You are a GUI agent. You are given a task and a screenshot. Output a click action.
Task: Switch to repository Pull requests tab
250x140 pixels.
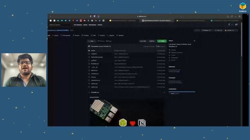tap(66, 35)
